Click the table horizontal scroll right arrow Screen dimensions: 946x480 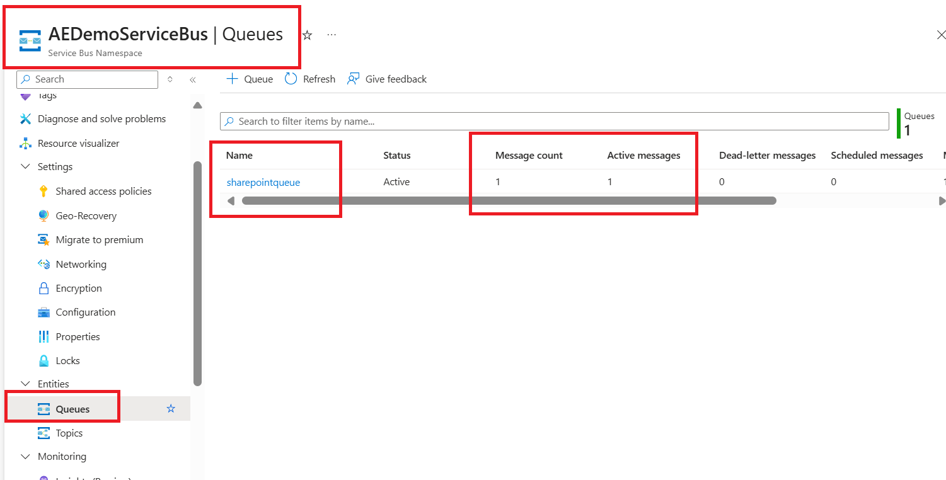[x=942, y=201]
